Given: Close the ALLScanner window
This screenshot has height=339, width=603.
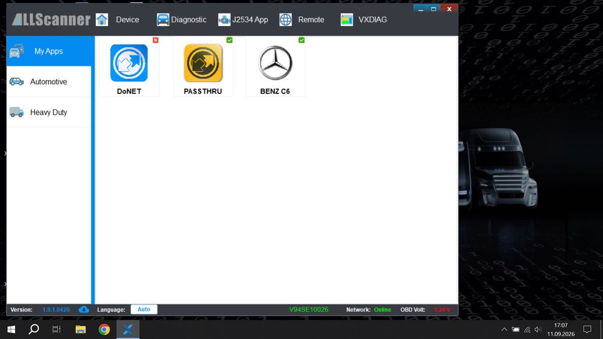Looking at the screenshot, I should [x=449, y=9].
